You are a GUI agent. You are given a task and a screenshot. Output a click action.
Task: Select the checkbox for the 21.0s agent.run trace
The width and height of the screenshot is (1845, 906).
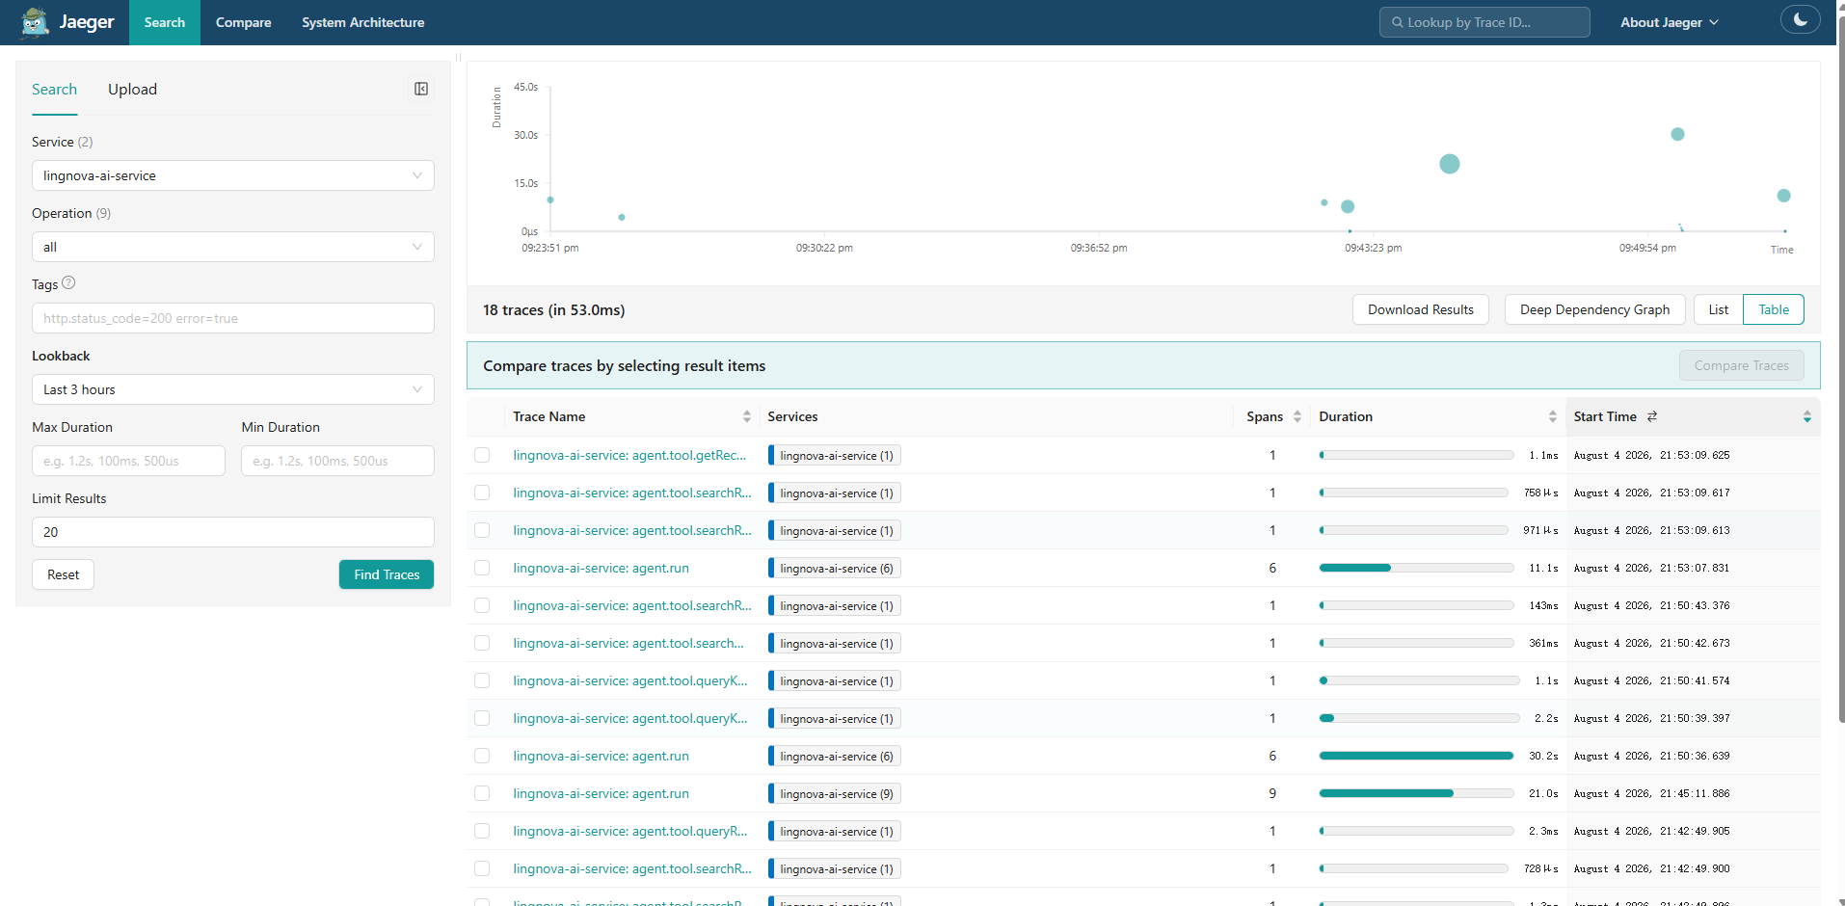tap(482, 793)
